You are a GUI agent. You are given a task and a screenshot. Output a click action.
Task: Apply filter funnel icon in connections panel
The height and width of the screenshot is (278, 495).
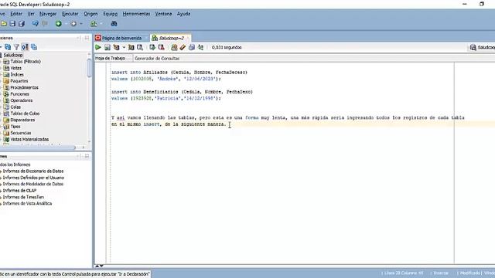(x=16, y=47)
